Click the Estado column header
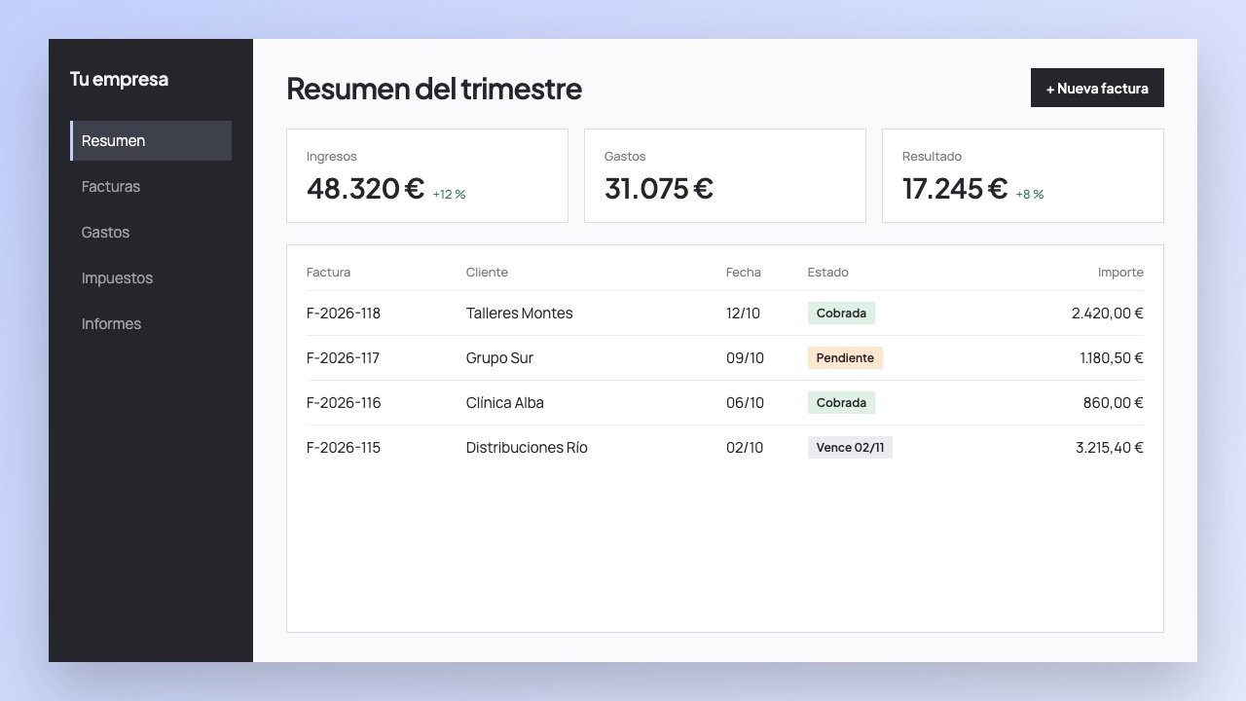Screen dimensions: 1246x701 [x=827, y=272]
